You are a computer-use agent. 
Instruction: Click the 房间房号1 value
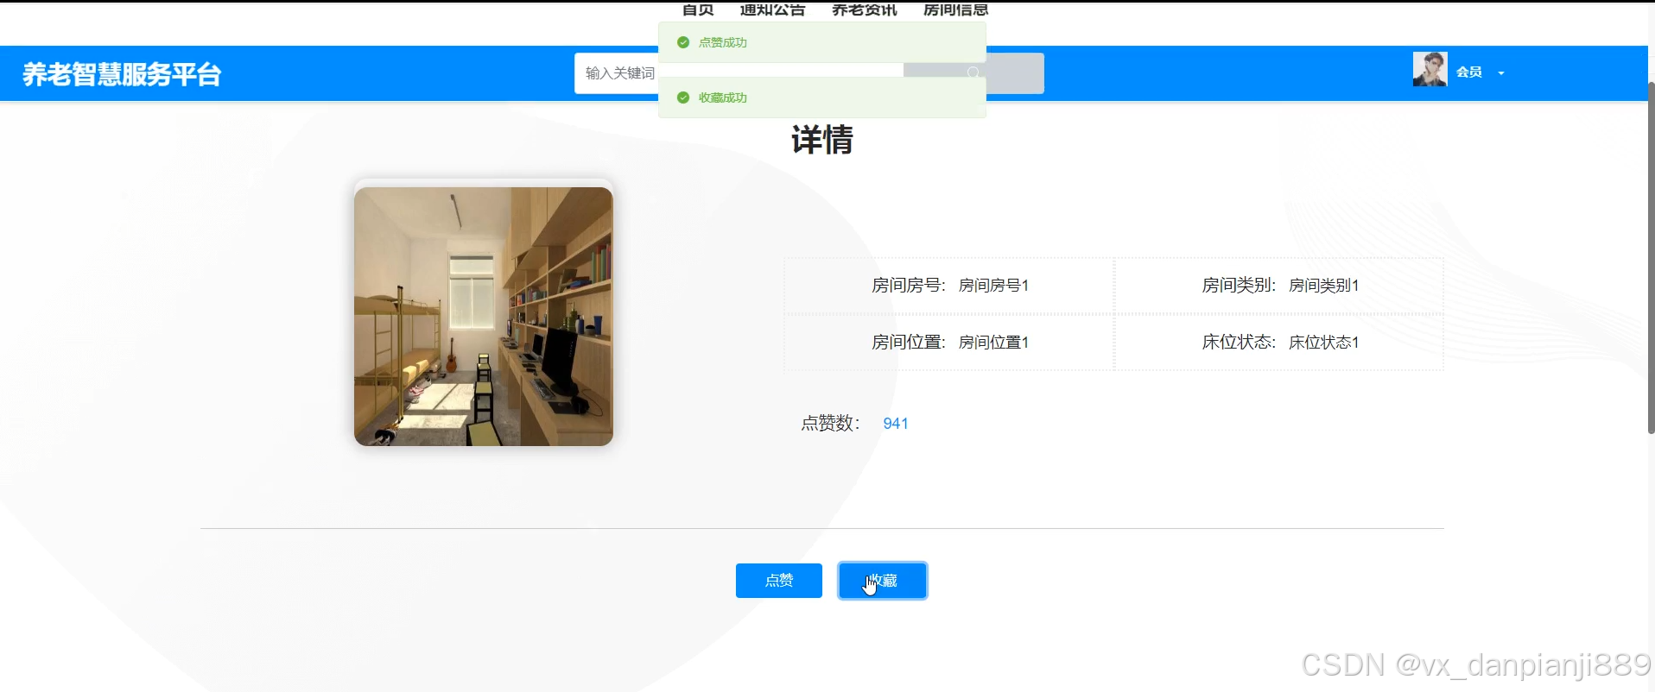click(x=993, y=286)
